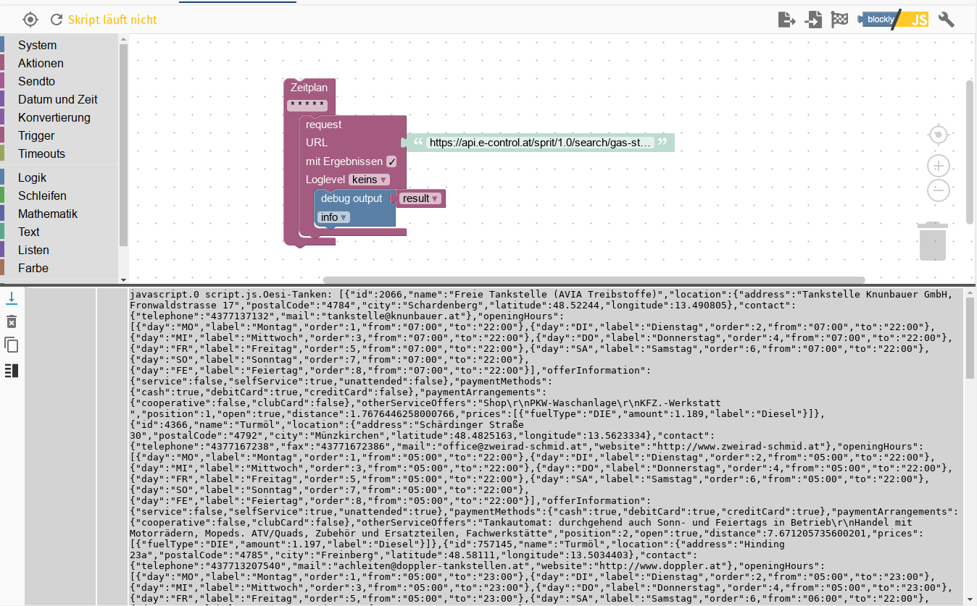Click the 'Skript läuft nicht' status text

[x=112, y=20]
